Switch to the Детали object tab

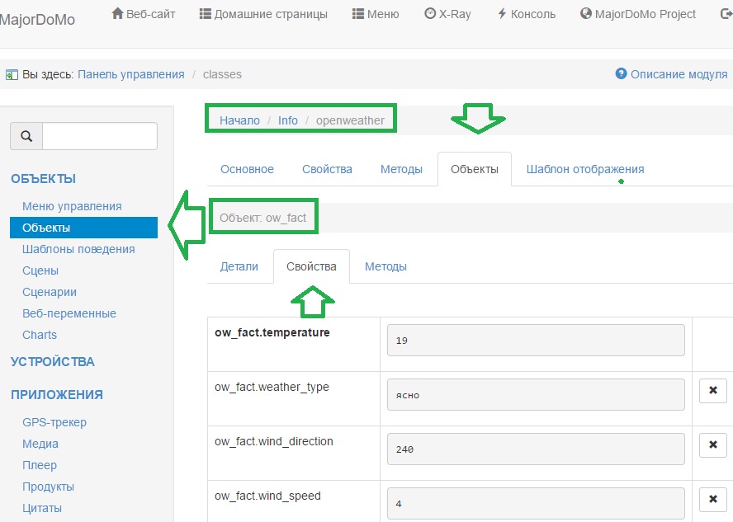click(239, 266)
